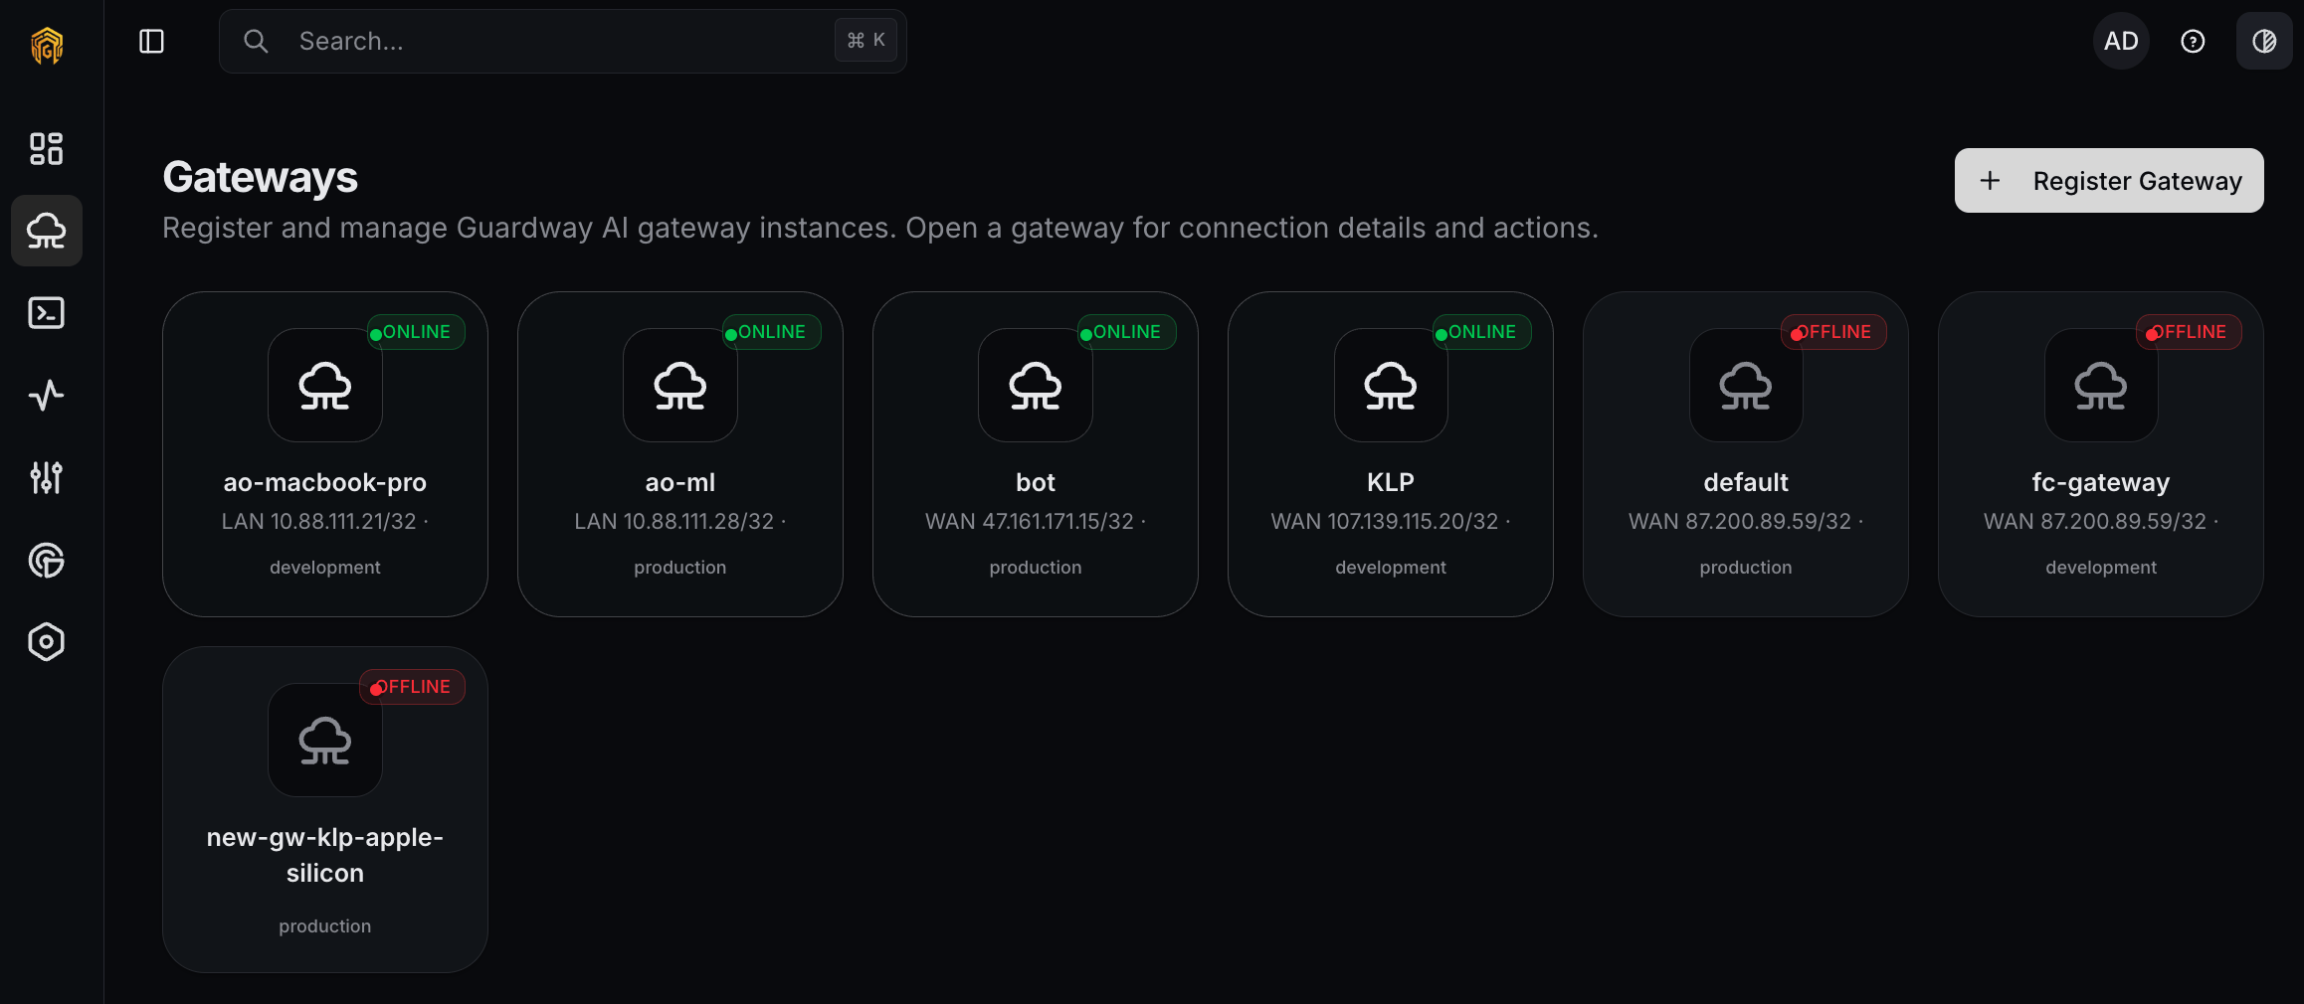The height and width of the screenshot is (1004, 2304).
Task: Toggle the sidebar panel icon
Action: (x=151, y=41)
